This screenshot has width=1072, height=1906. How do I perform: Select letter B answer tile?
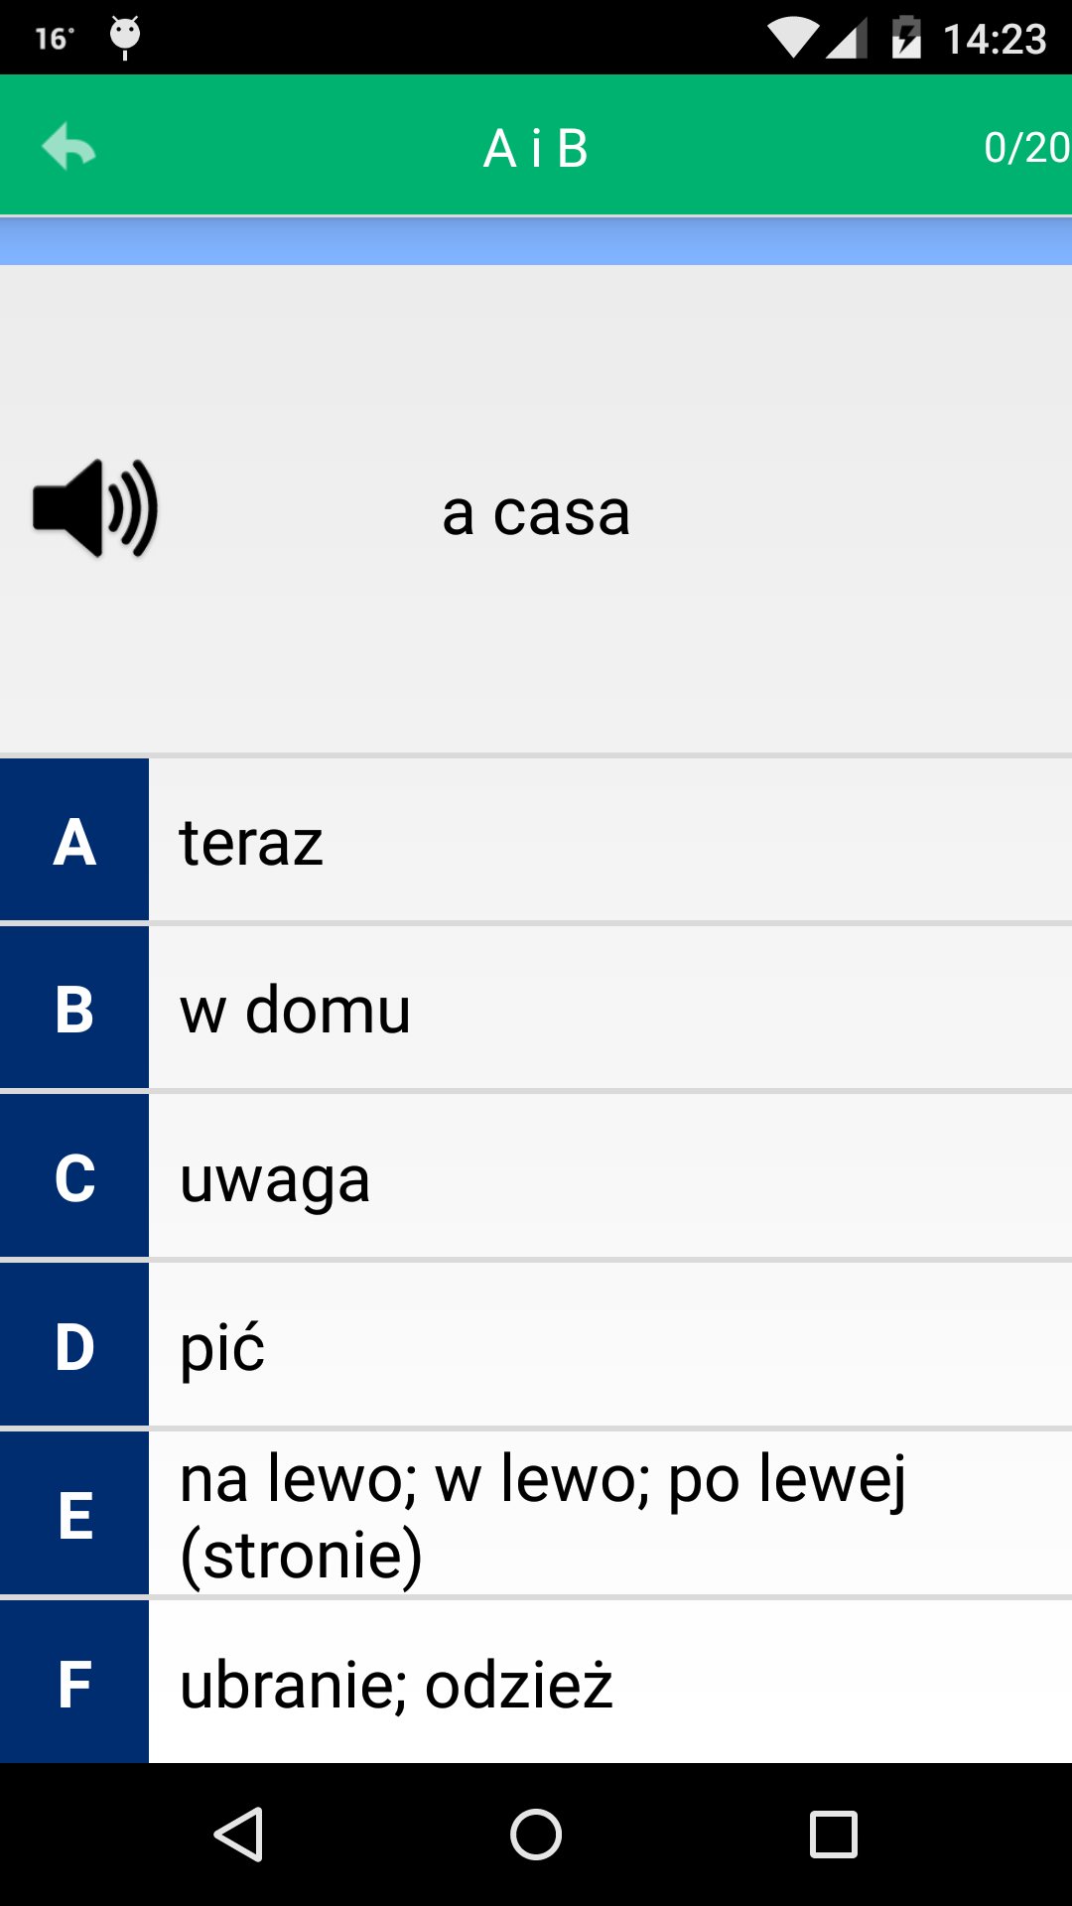point(74,1010)
